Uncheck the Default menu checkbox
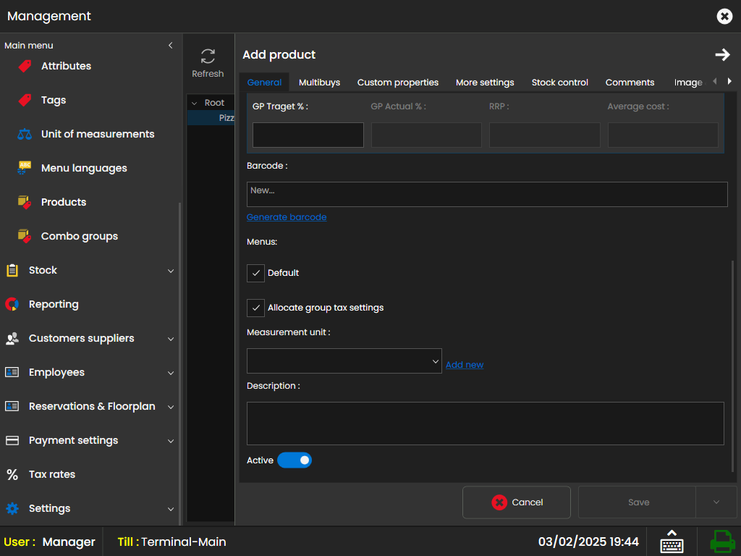 point(255,273)
